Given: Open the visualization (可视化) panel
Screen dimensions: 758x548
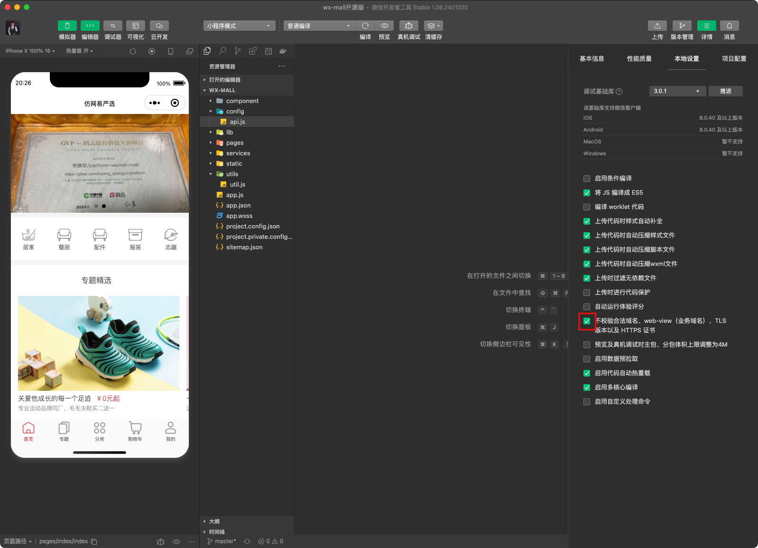Looking at the screenshot, I should pyautogui.click(x=136, y=26).
